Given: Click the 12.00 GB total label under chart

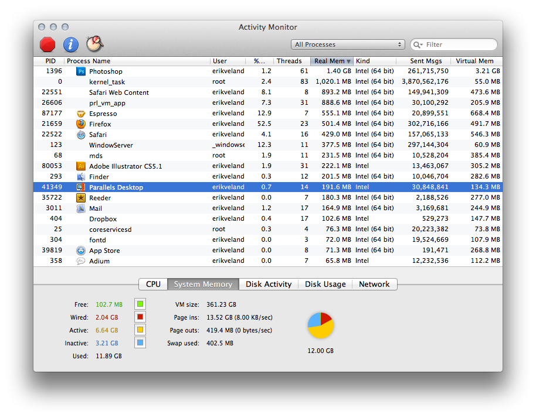Looking at the screenshot, I should pos(320,351).
